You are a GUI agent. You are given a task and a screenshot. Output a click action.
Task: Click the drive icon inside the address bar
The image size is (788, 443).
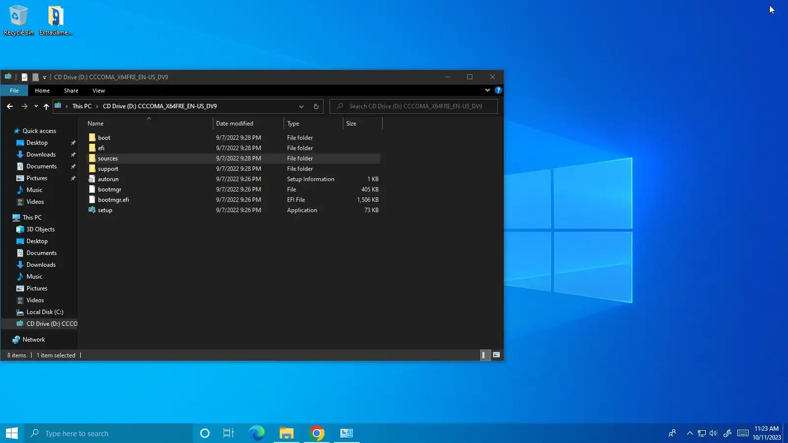(x=58, y=106)
